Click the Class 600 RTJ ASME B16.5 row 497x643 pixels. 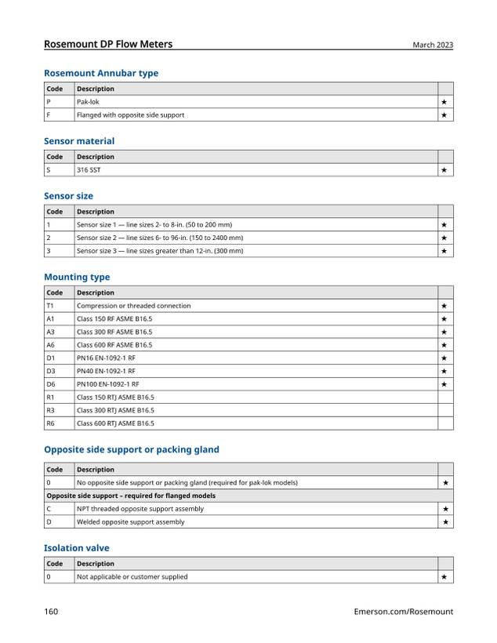coord(248,423)
